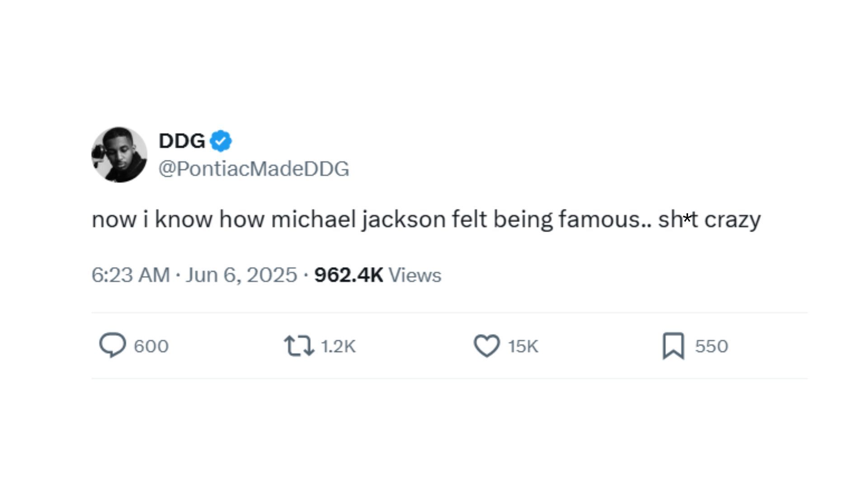The image size is (868, 488).
Task: Click the Jun 6, 2025 date
Action: coord(241,275)
